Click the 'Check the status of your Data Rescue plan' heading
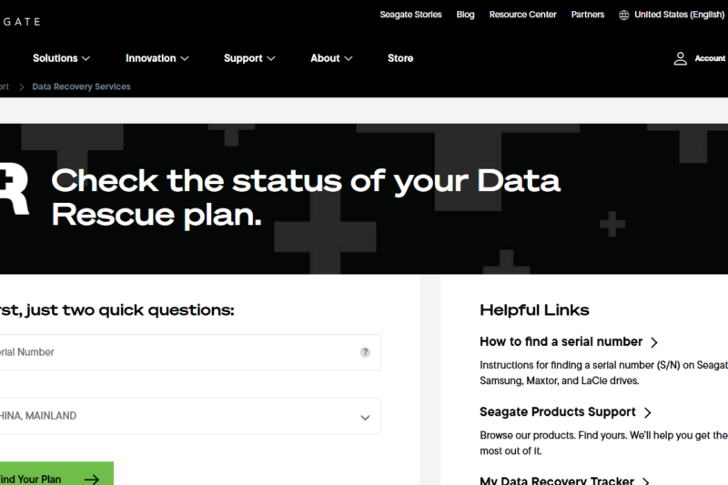728x485 pixels. [x=306, y=197]
